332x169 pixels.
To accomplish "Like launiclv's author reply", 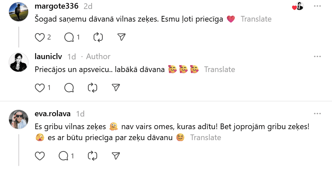I will pos(40,88).
